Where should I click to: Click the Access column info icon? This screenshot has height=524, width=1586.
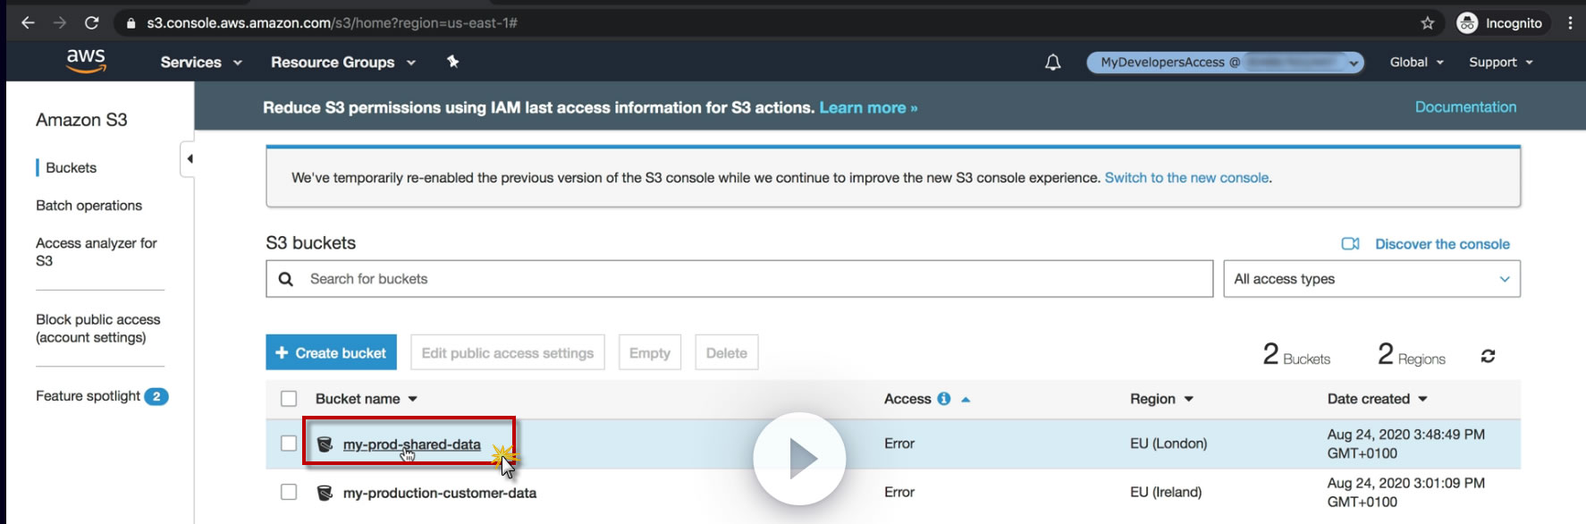pyautogui.click(x=944, y=399)
